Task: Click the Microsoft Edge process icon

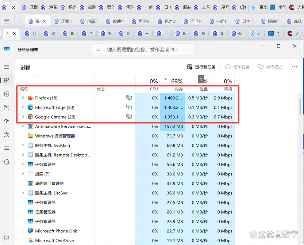Action: [x=30, y=107]
